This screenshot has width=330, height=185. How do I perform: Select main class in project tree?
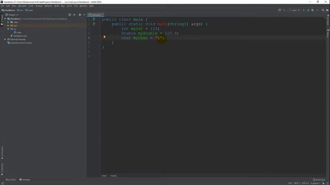coord(18,32)
